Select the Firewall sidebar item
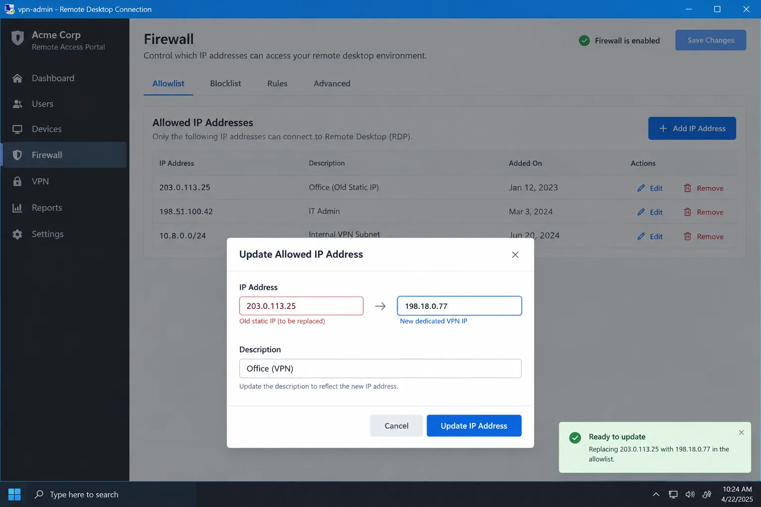The image size is (761, 507). click(x=64, y=155)
